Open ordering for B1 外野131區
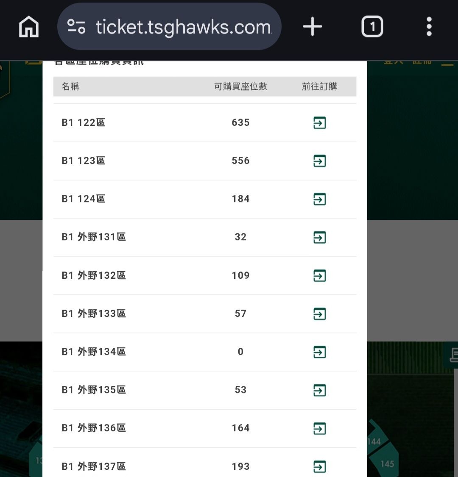This screenshot has width=458, height=477. (319, 237)
